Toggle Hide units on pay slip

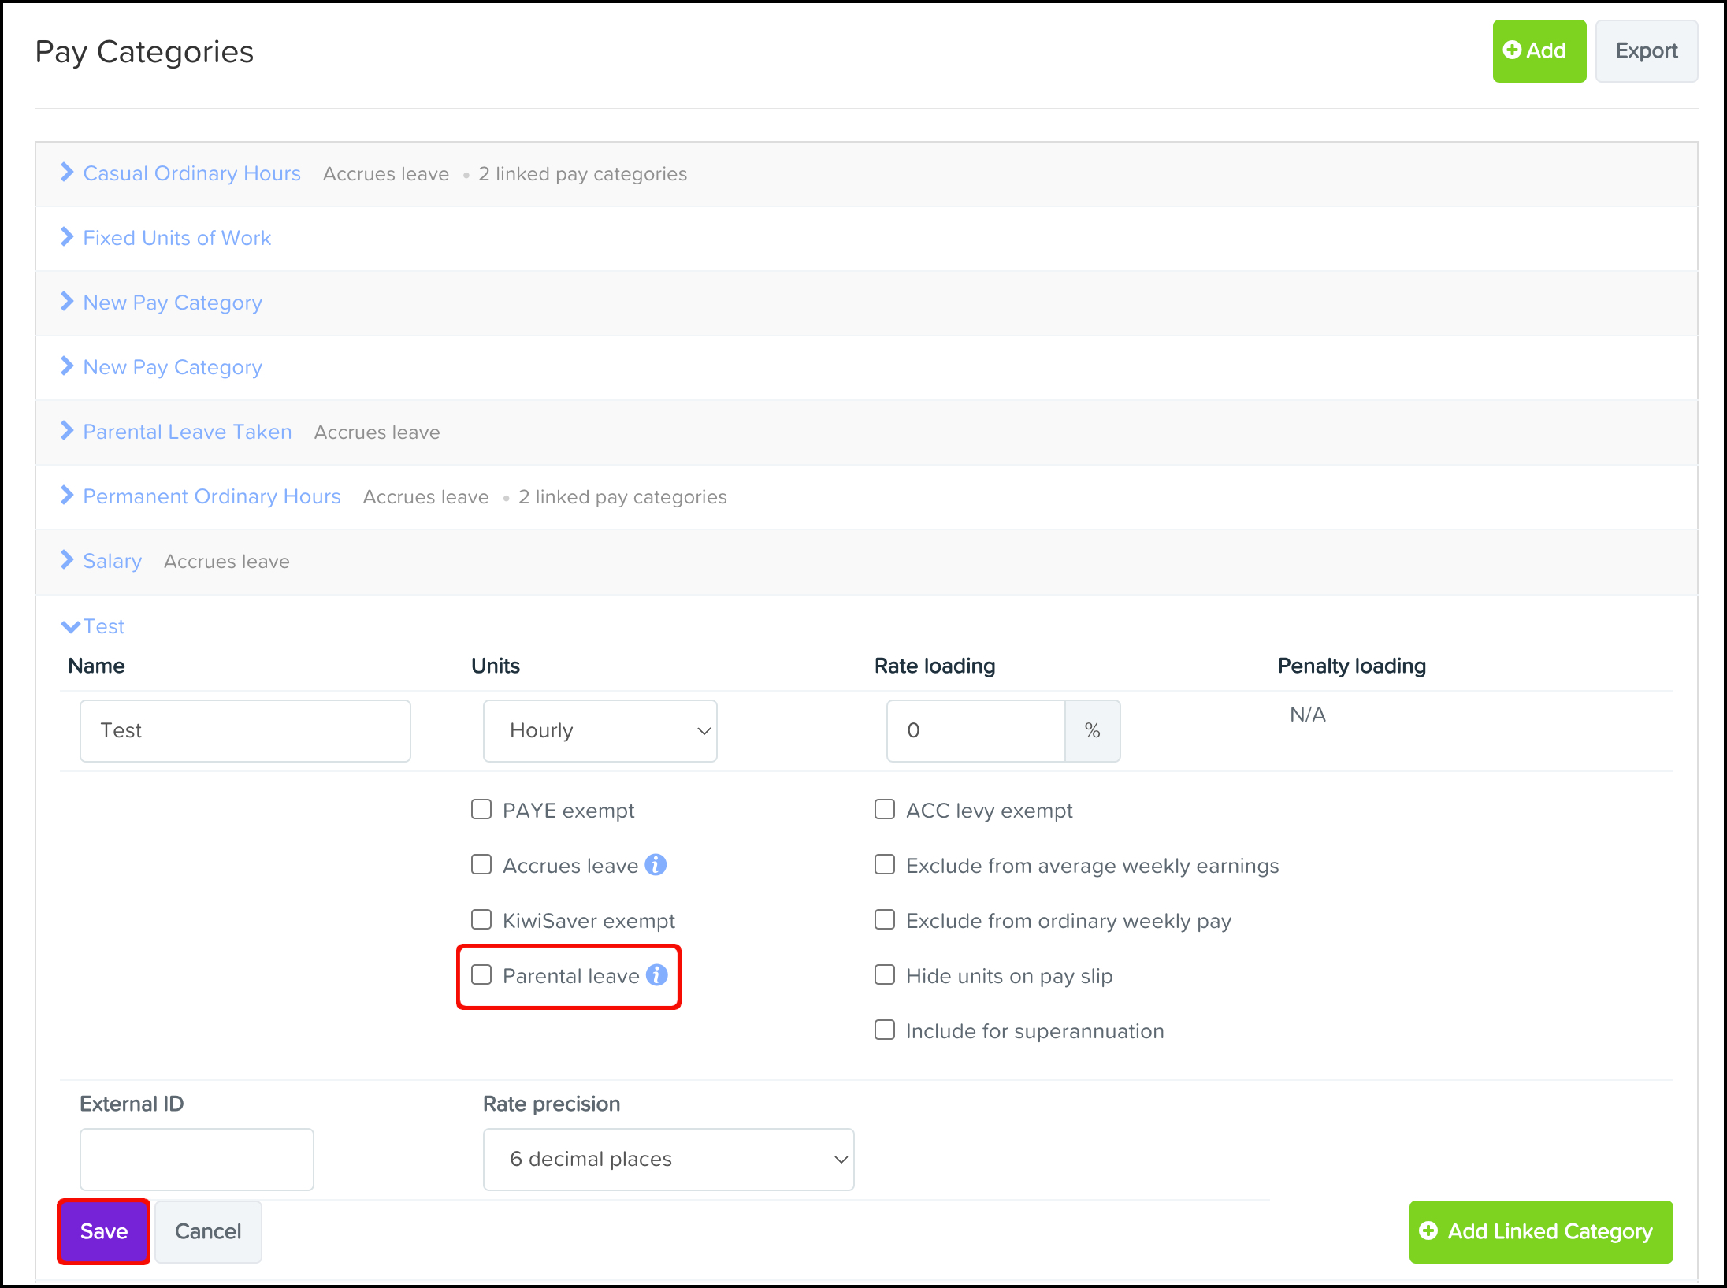click(x=885, y=975)
